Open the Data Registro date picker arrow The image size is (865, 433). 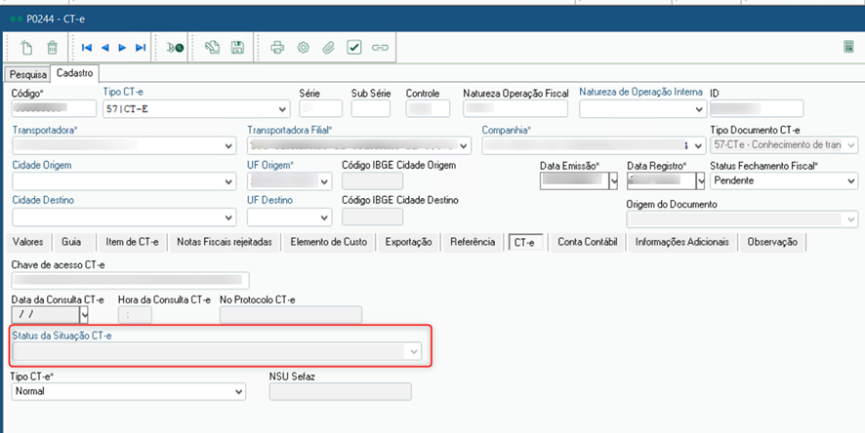(x=701, y=180)
